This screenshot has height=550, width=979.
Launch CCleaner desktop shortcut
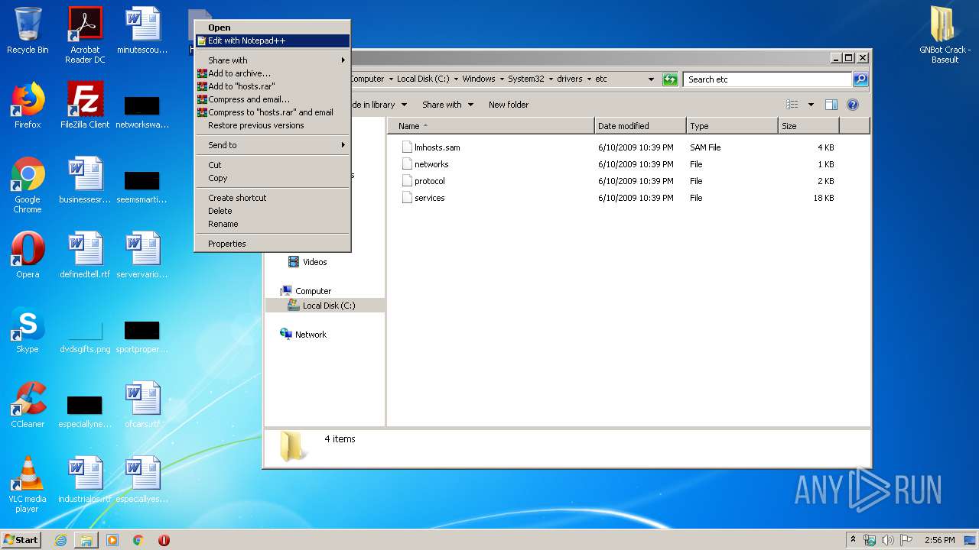(28, 405)
